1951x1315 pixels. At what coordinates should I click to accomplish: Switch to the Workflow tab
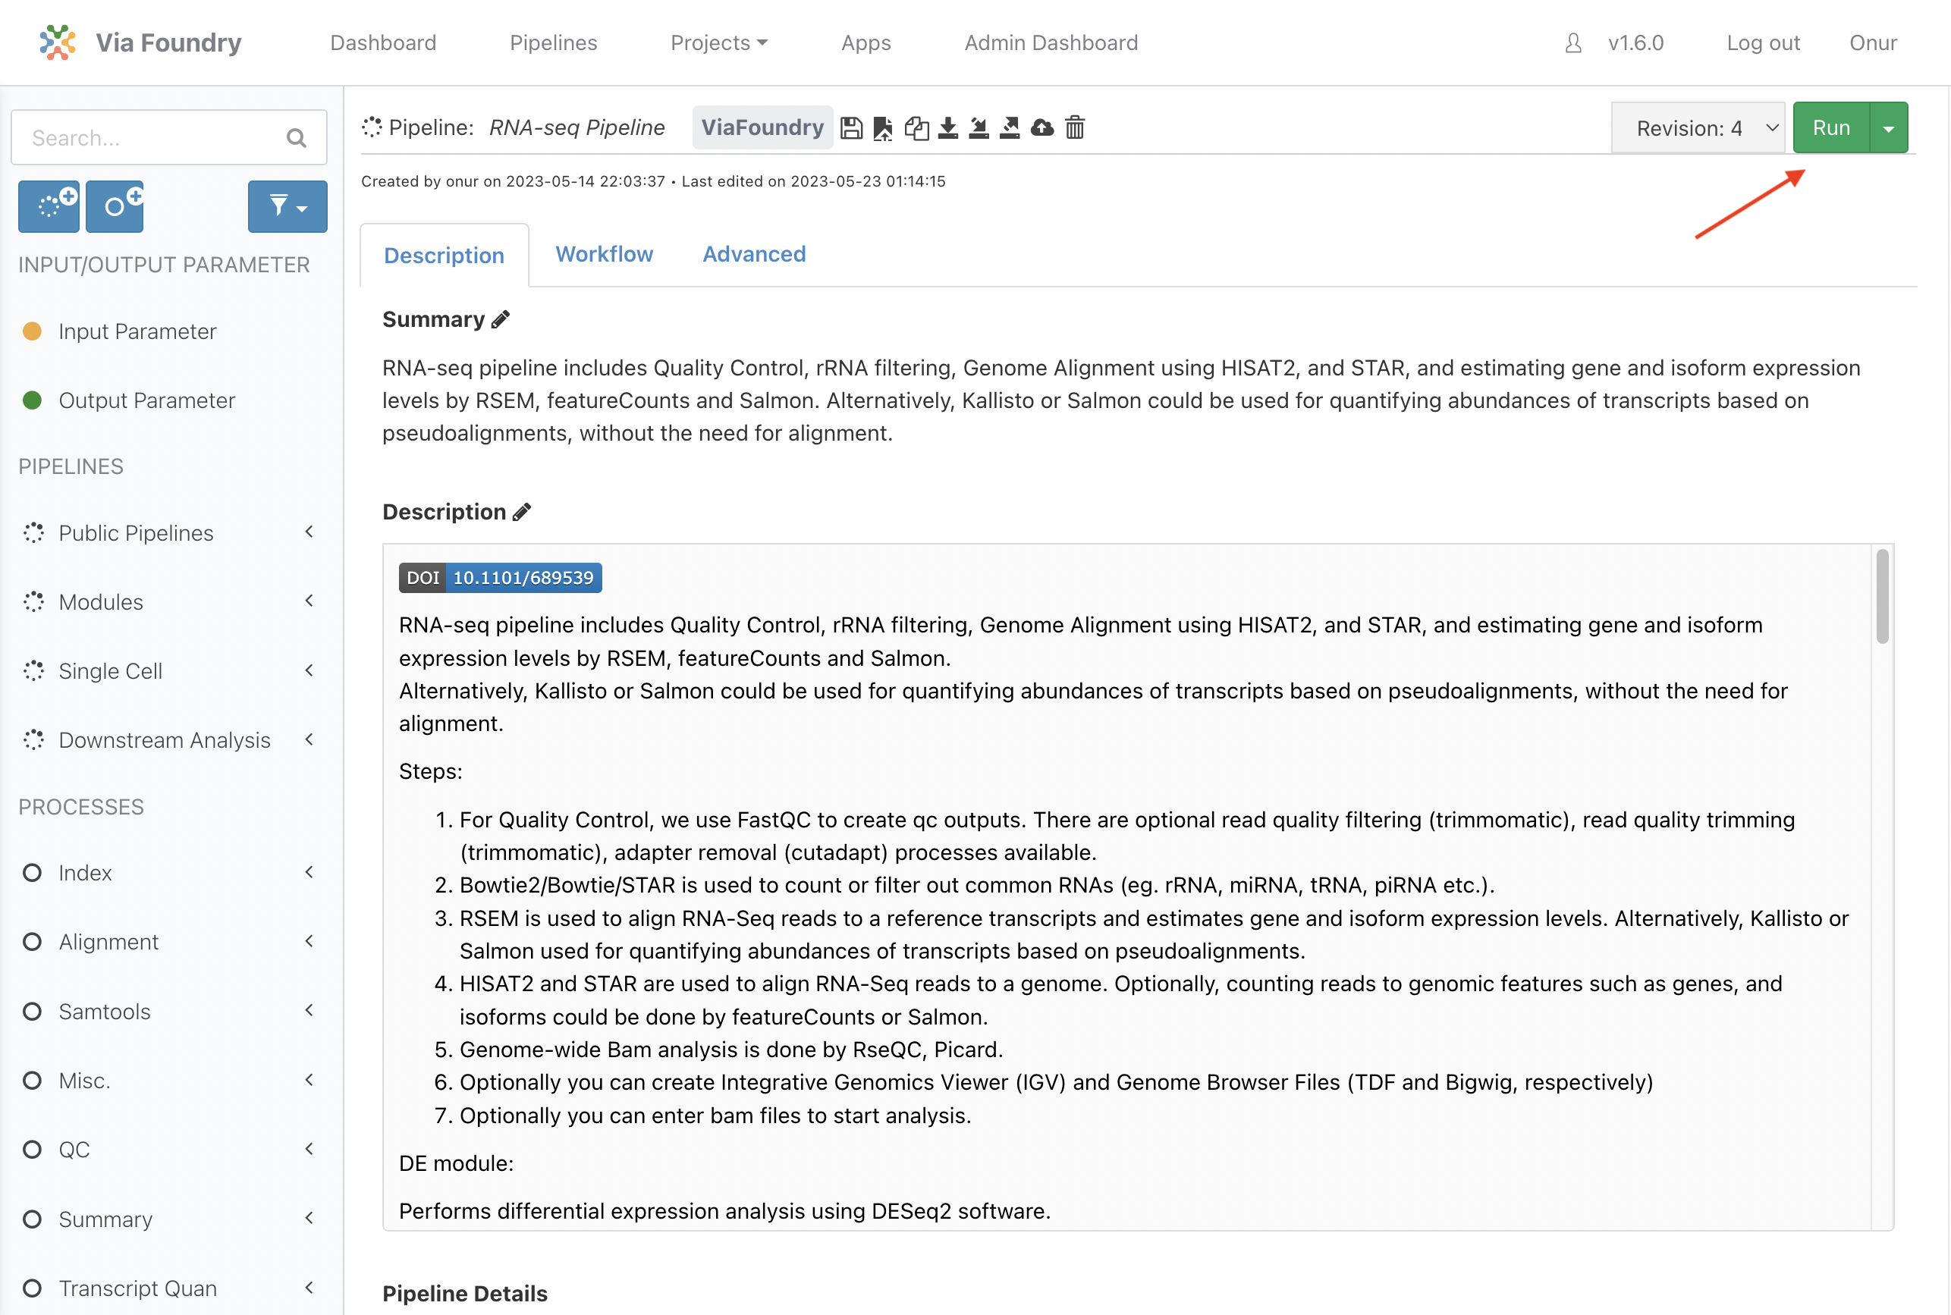(x=604, y=254)
